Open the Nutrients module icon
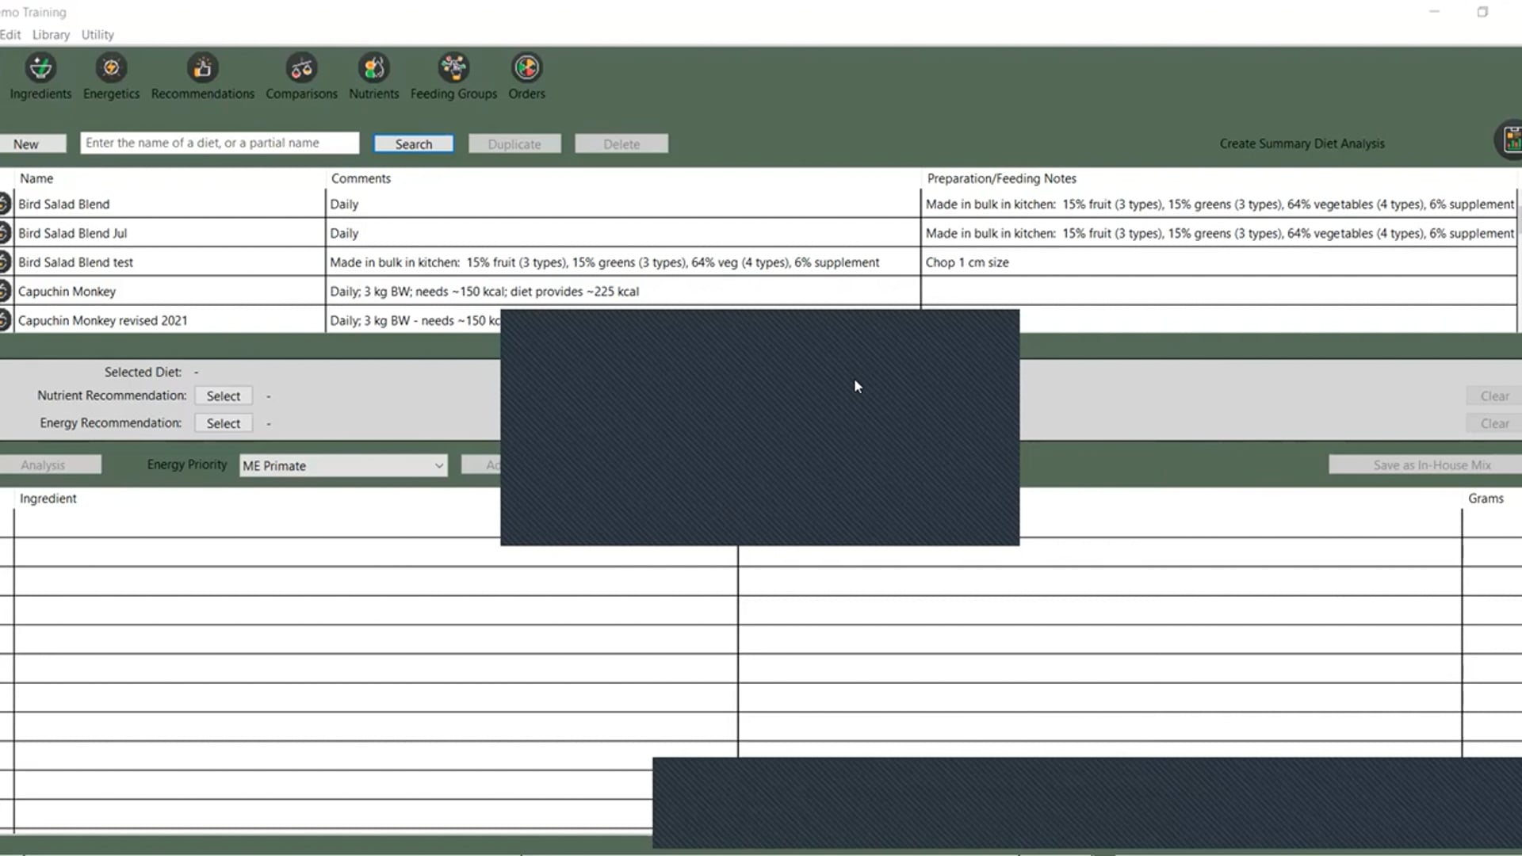The width and height of the screenshot is (1522, 856). [x=373, y=68]
